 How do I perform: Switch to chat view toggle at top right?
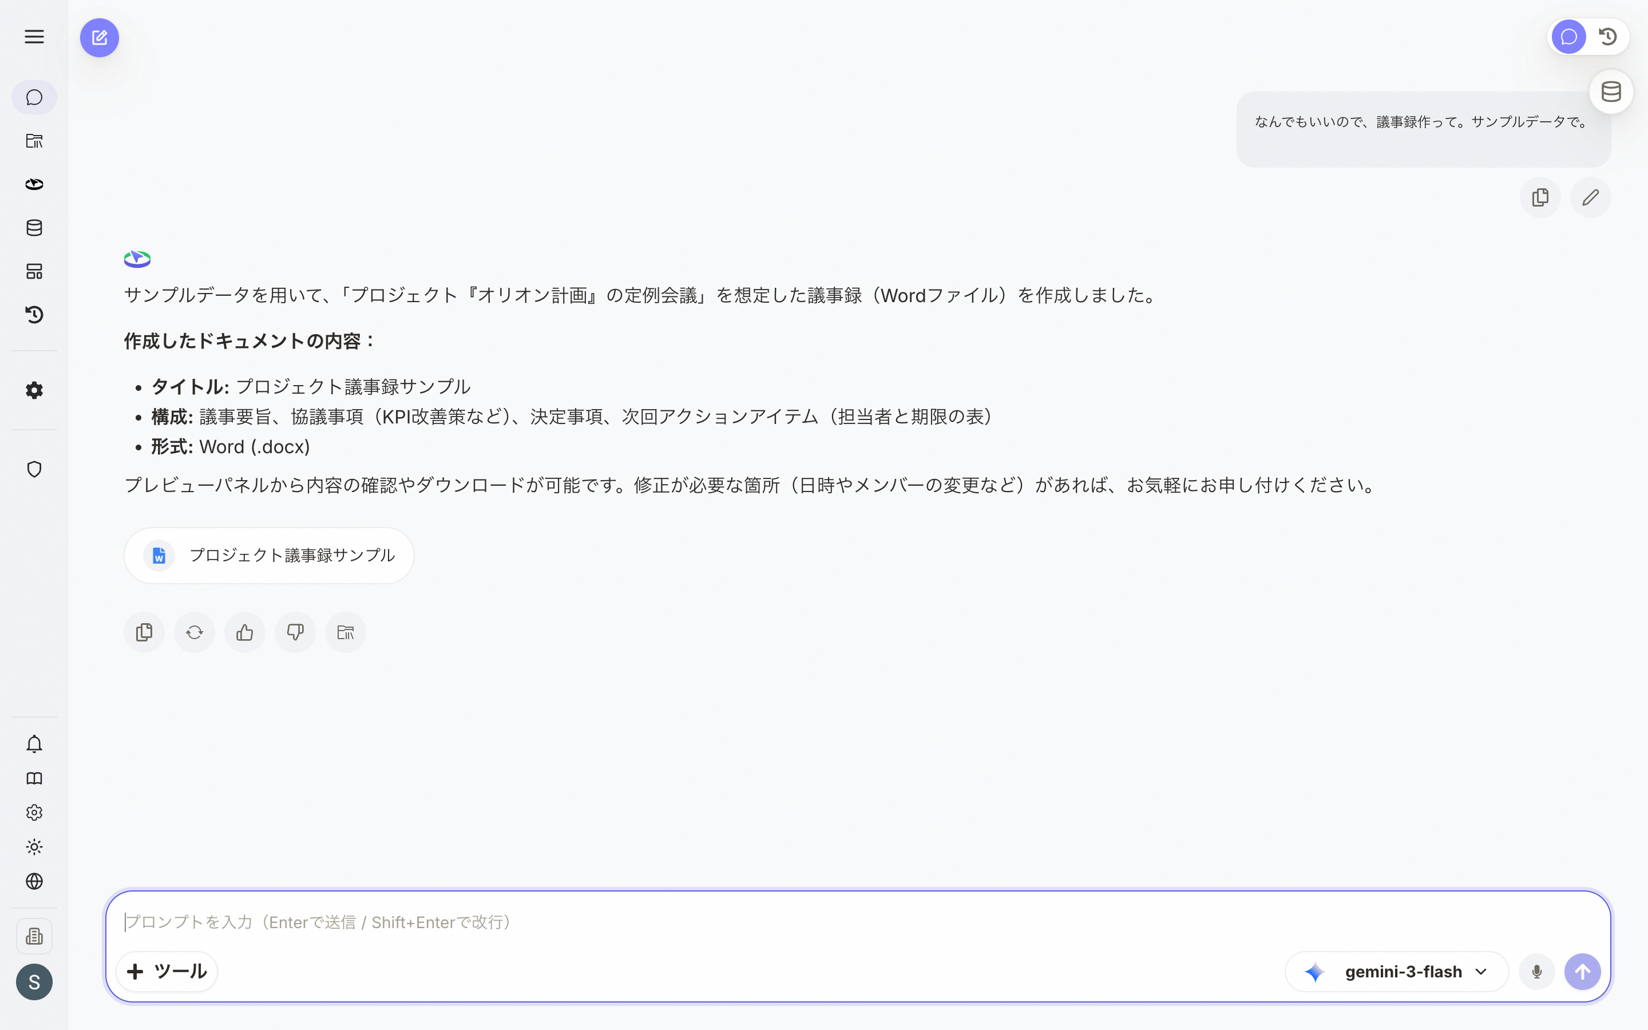click(1569, 37)
